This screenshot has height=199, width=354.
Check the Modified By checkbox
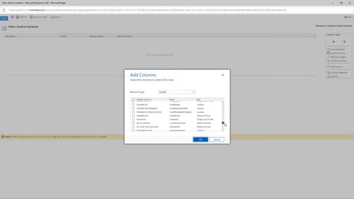click(x=133, y=104)
